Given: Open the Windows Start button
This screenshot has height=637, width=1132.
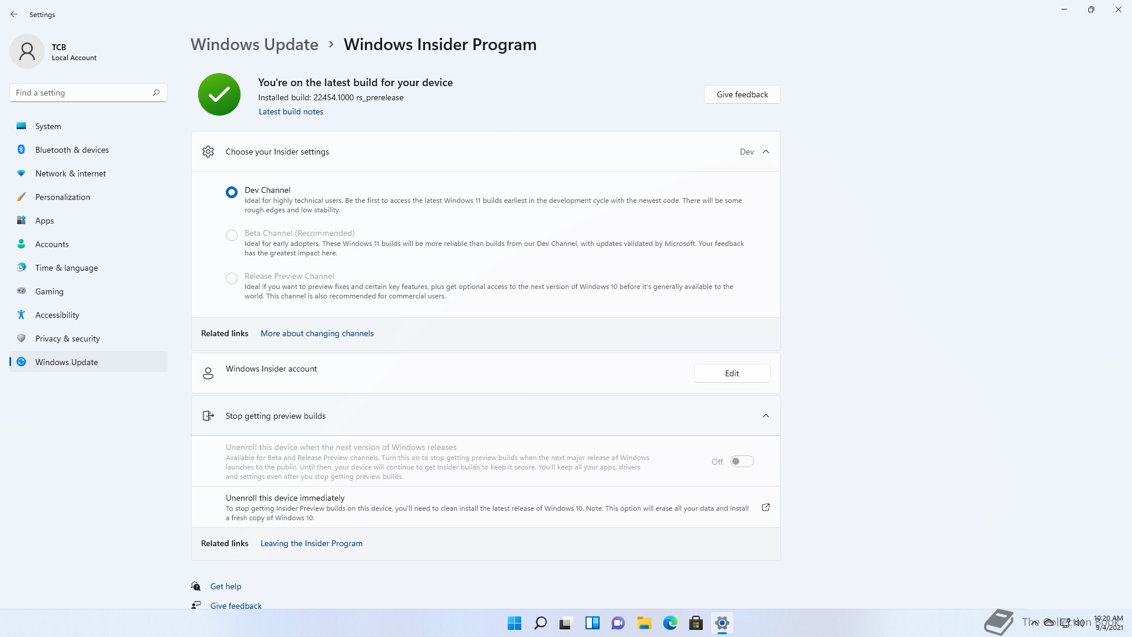Looking at the screenshot, I should [514, 623].
